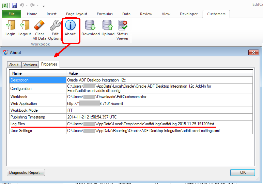Click the Save icon in quick access toolbar
This screenshot has height=184, width=263.
pos(14,5)
